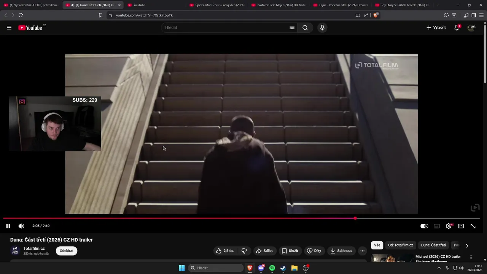Save video with Uložit button

(x=290, y=251)
